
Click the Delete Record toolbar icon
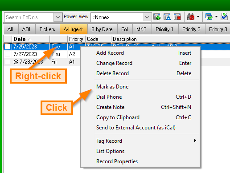coord(177,17)
